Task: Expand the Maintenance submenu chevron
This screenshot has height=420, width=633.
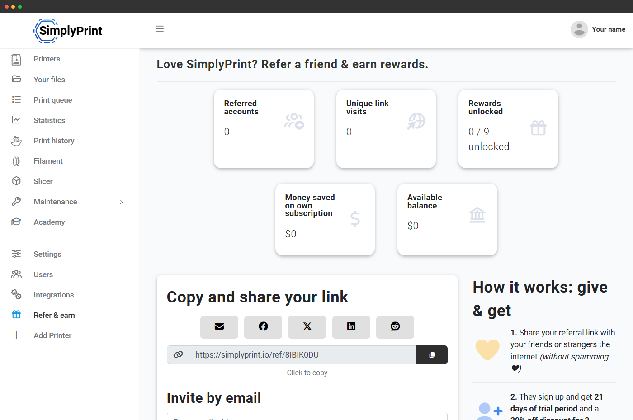Action: pos(121,202)
